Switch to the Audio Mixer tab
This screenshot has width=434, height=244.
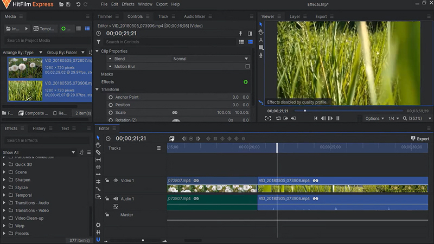click(x=195, y=16)
